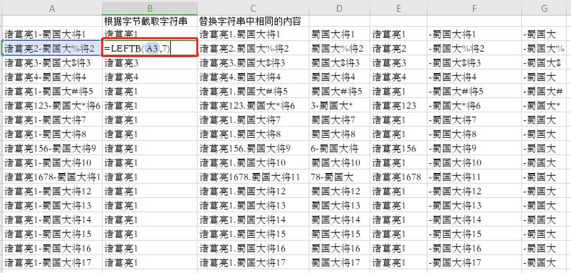Select column E header
This screenshot has height=273, width=571.
pyautogui.click(x=398, y=8)
